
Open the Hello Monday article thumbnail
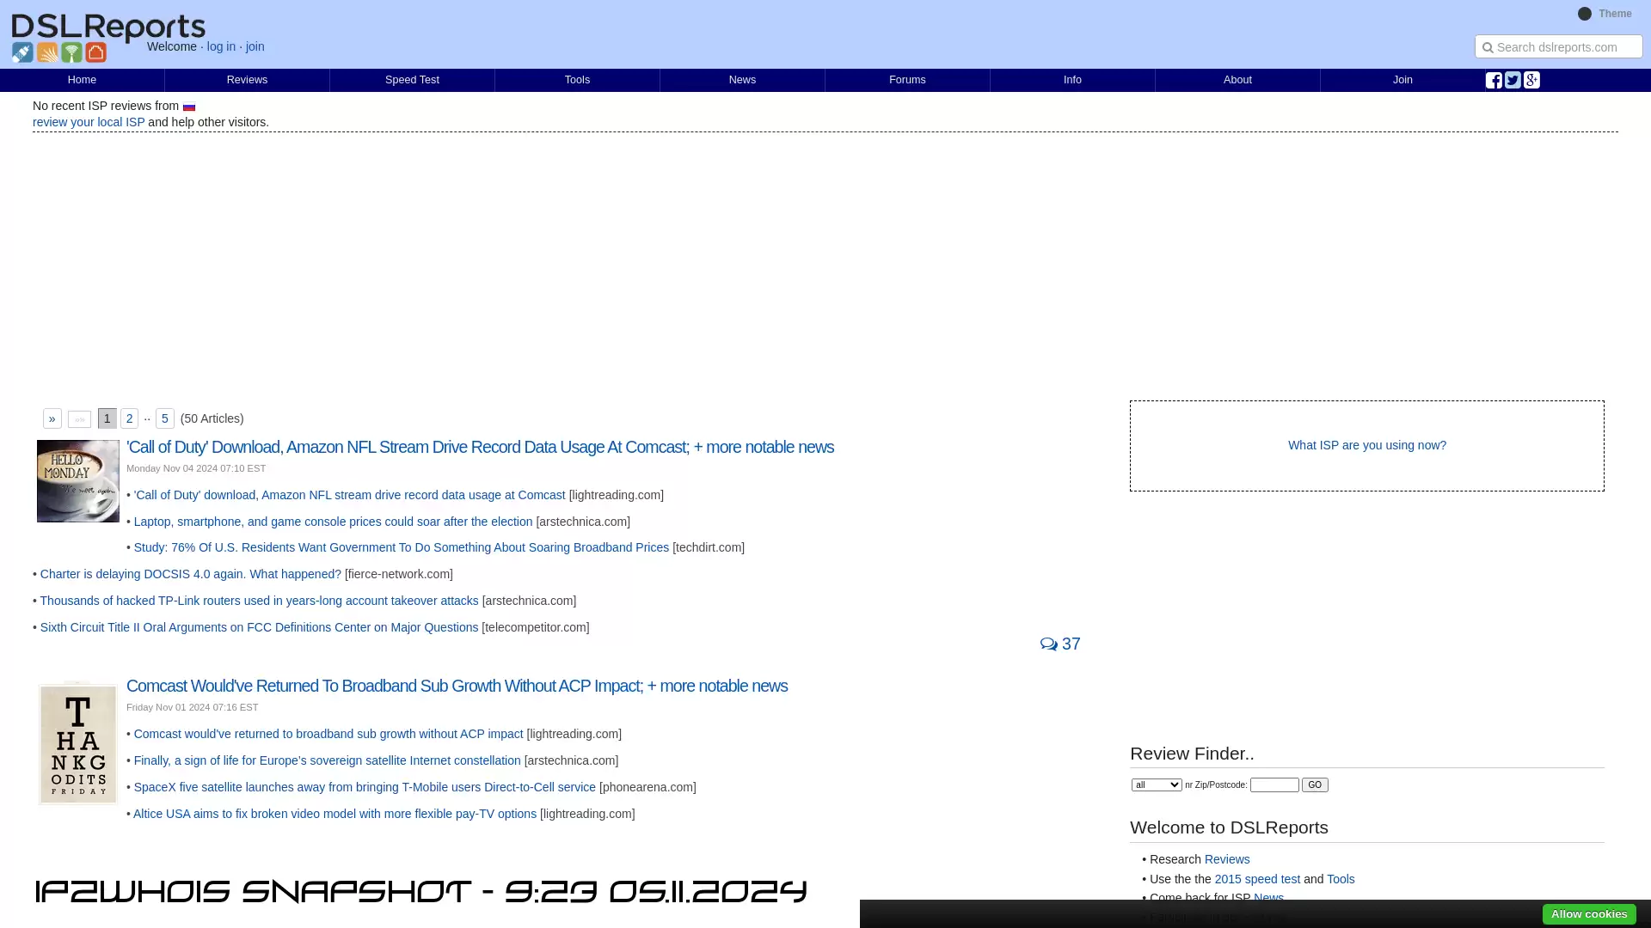point(78,481)
